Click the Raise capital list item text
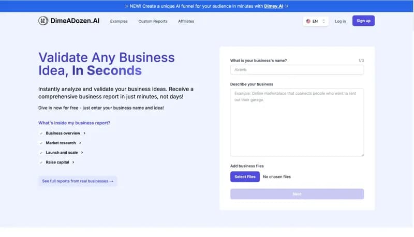 click(x=57, y=162)
